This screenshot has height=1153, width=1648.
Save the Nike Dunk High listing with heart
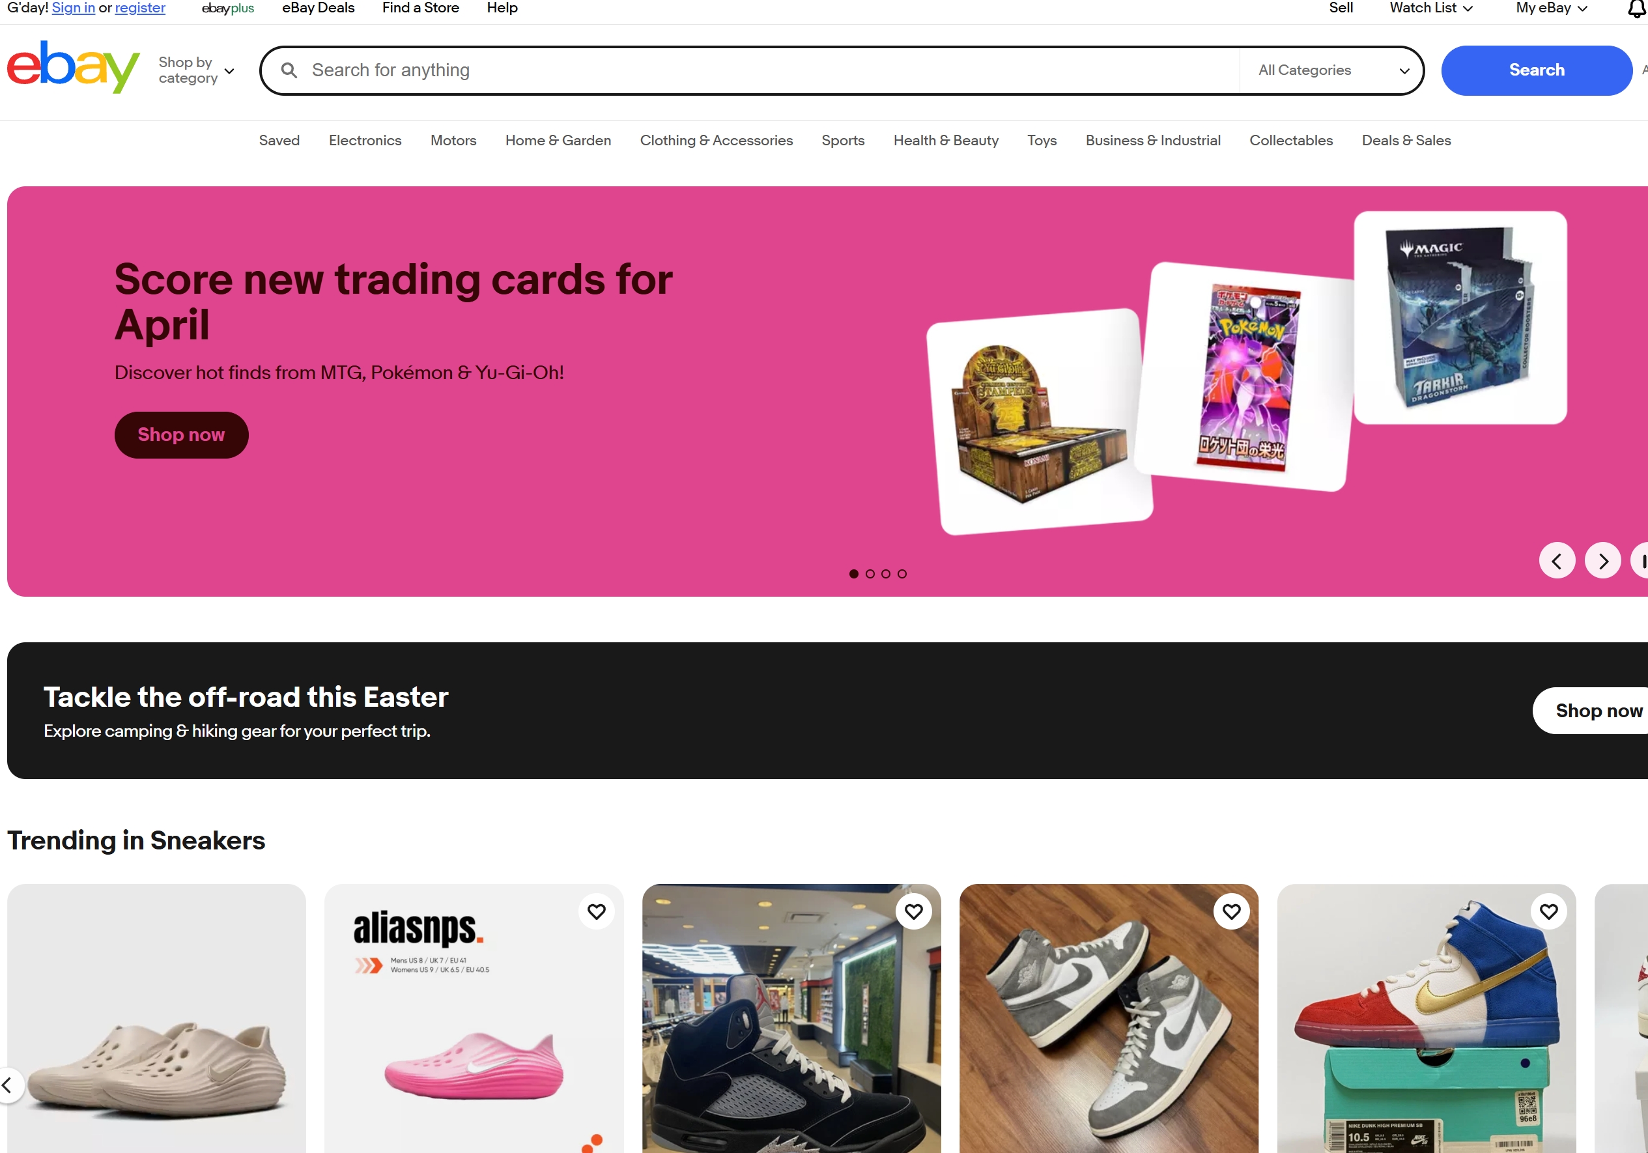(x=1549, y=912)
